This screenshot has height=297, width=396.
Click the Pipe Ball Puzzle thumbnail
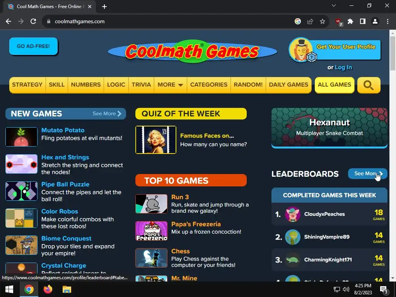click(x=22, y=191)
